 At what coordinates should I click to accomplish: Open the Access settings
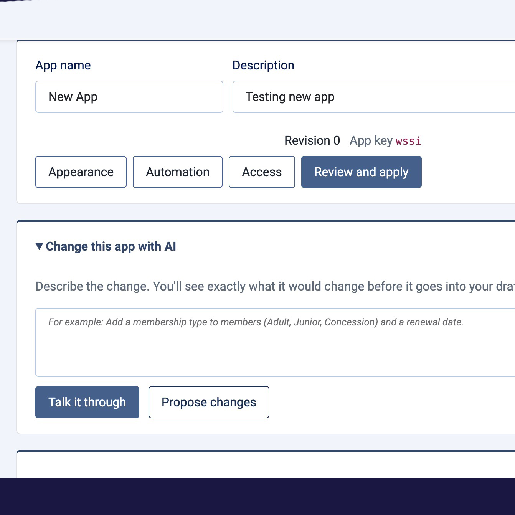point(262,172)
